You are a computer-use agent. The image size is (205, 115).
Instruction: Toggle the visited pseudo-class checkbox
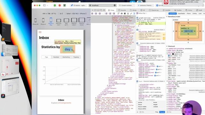click(152, 107)
